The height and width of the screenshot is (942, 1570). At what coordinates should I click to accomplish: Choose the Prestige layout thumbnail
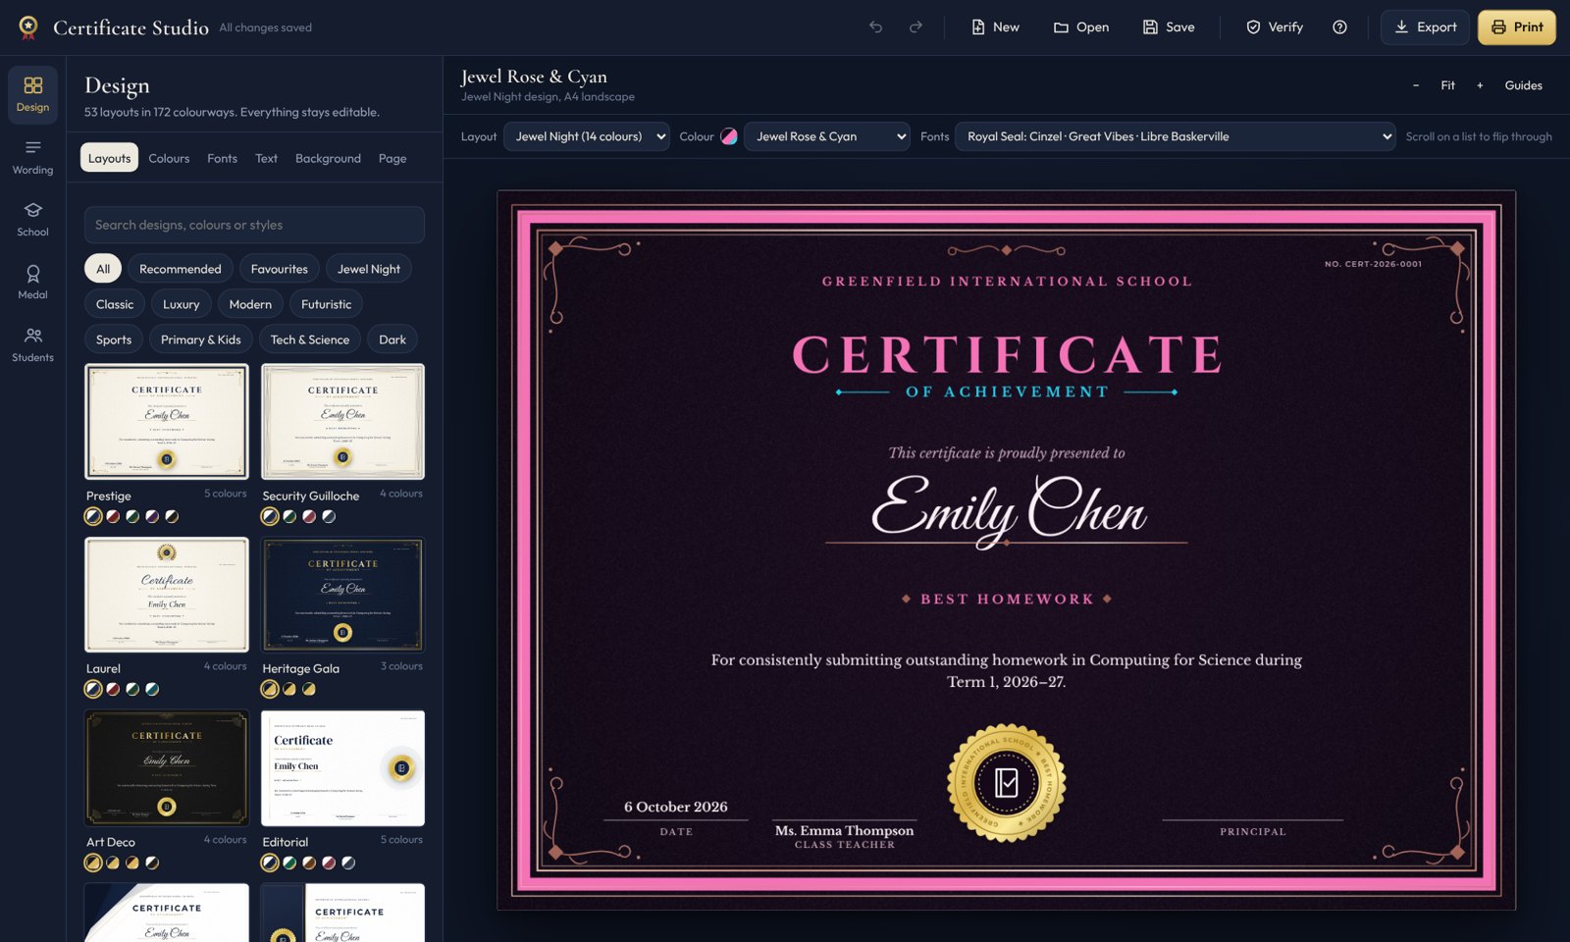167,422
